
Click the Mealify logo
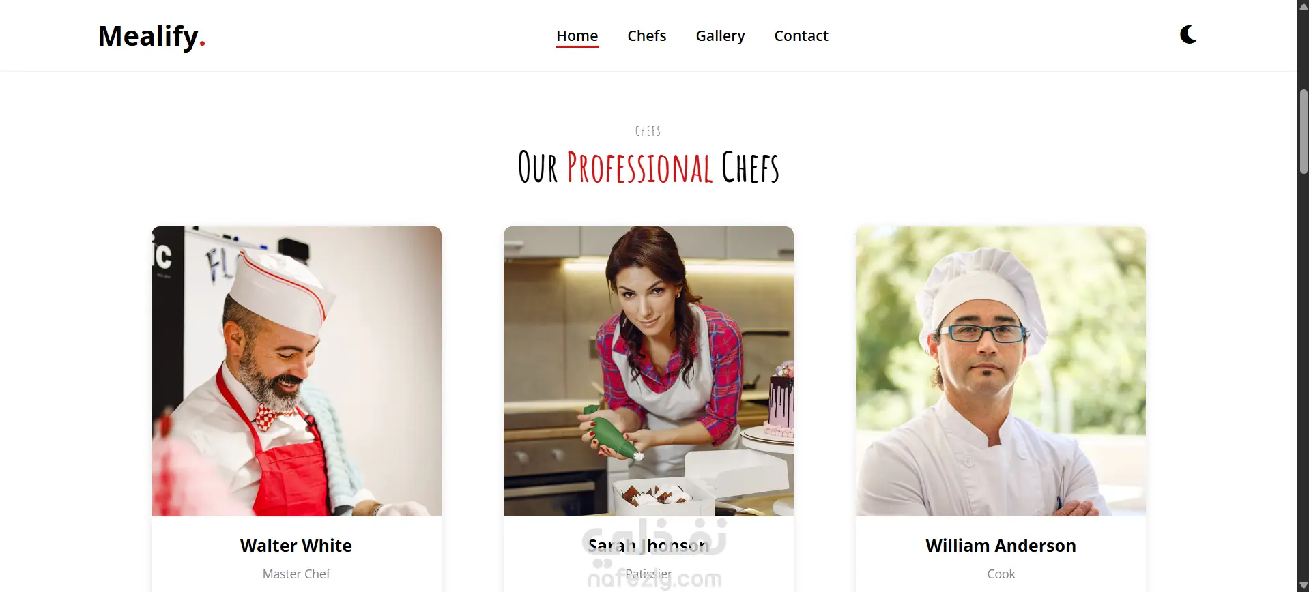pos(152,36)
